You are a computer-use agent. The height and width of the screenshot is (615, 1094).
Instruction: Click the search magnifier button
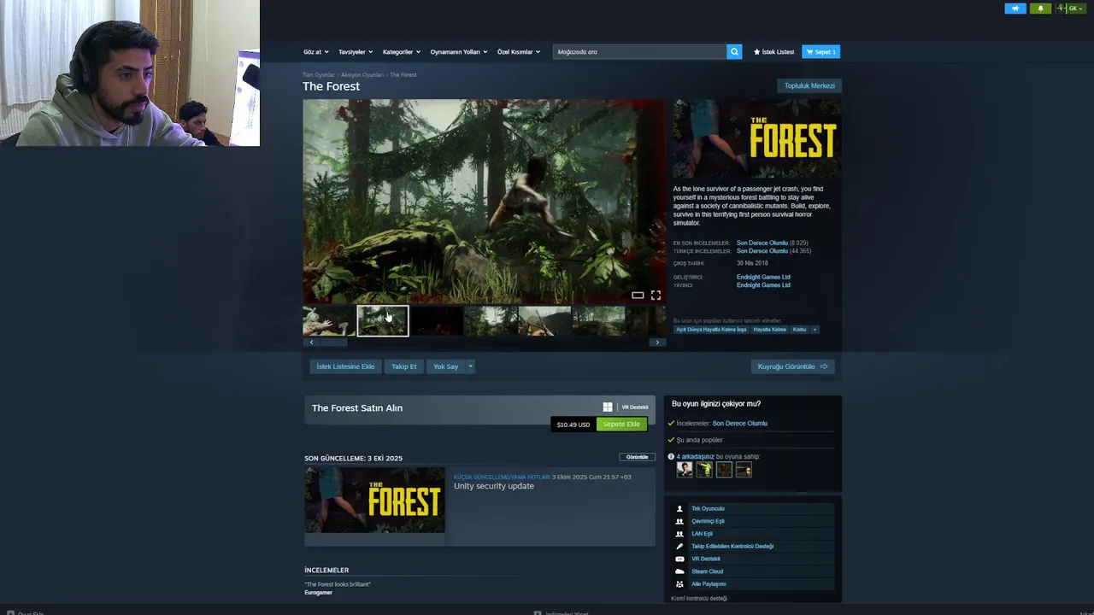tap(734, 52)
